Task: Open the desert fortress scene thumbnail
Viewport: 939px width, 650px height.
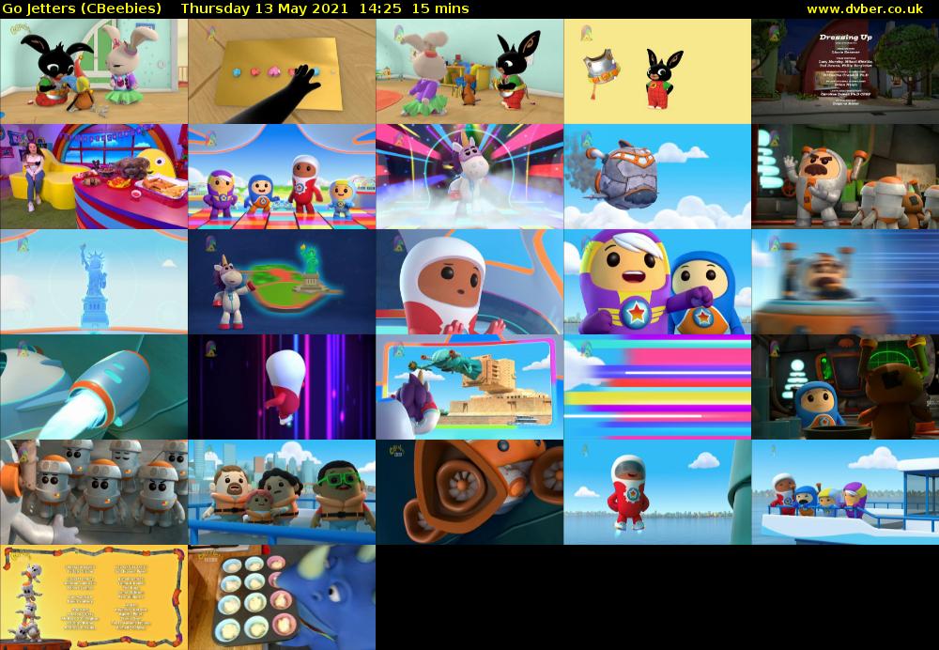Action: click(x=469, y=385)
